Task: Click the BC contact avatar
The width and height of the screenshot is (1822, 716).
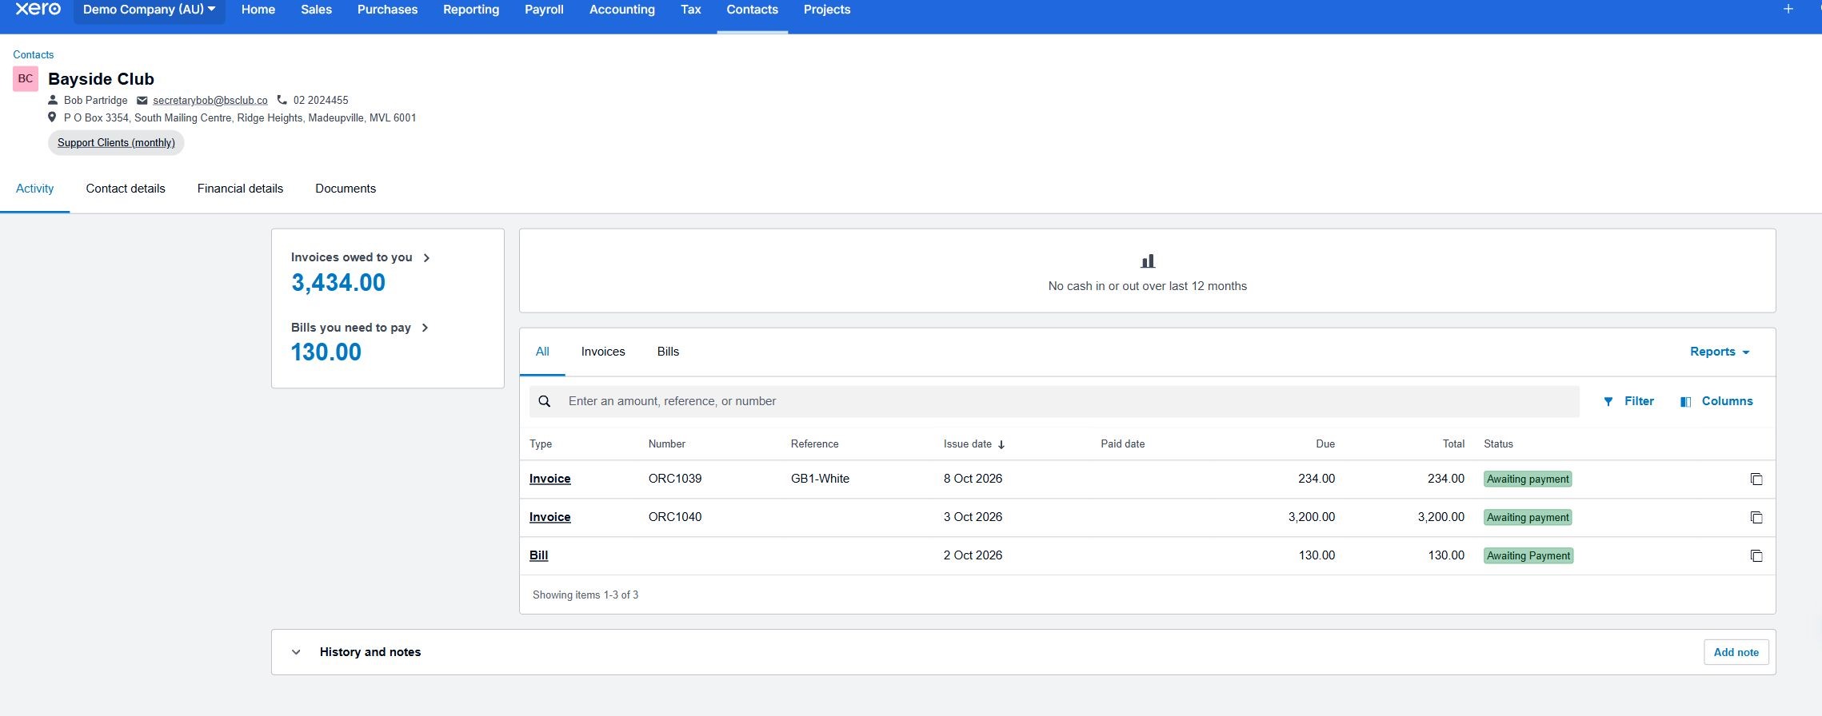Action: coord(26,78)
